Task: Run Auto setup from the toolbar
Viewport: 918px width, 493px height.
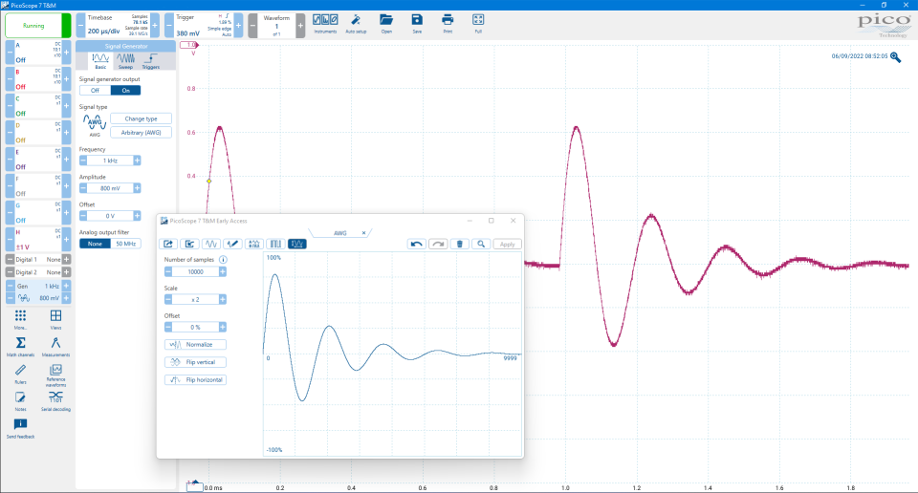Action: pyautogui.click(x=355, y=22)
